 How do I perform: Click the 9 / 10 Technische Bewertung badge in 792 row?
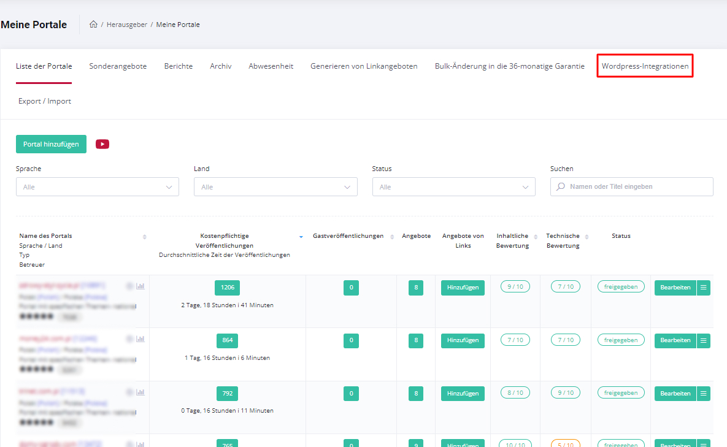click(566, 393)
